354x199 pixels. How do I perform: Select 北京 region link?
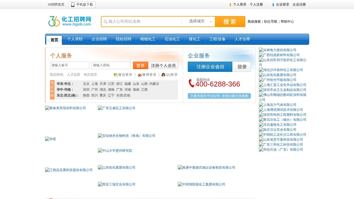(86, 84)
